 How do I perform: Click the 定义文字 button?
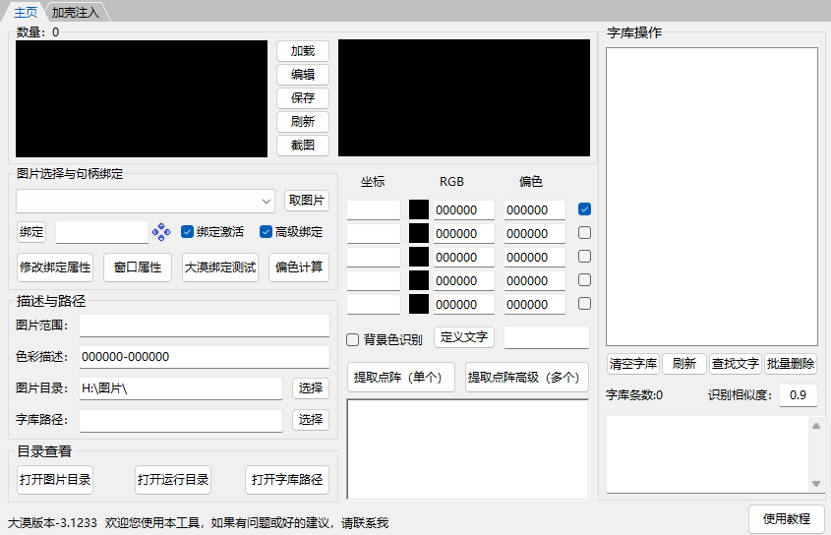click(x=464, y=337)
